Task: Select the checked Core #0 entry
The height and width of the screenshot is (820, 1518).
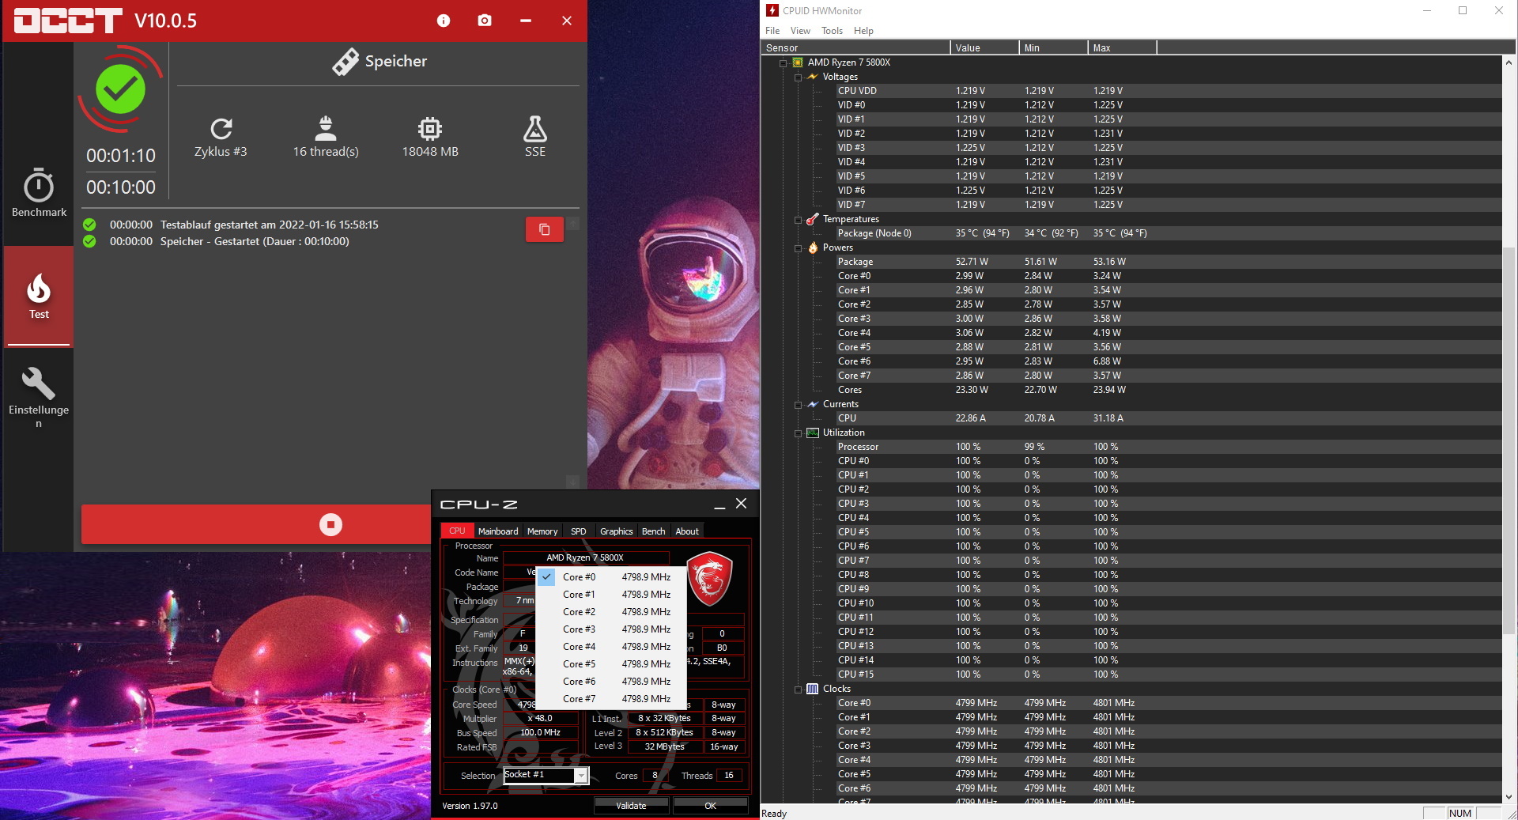Action: pyautogui.click(x=611, y=577)
